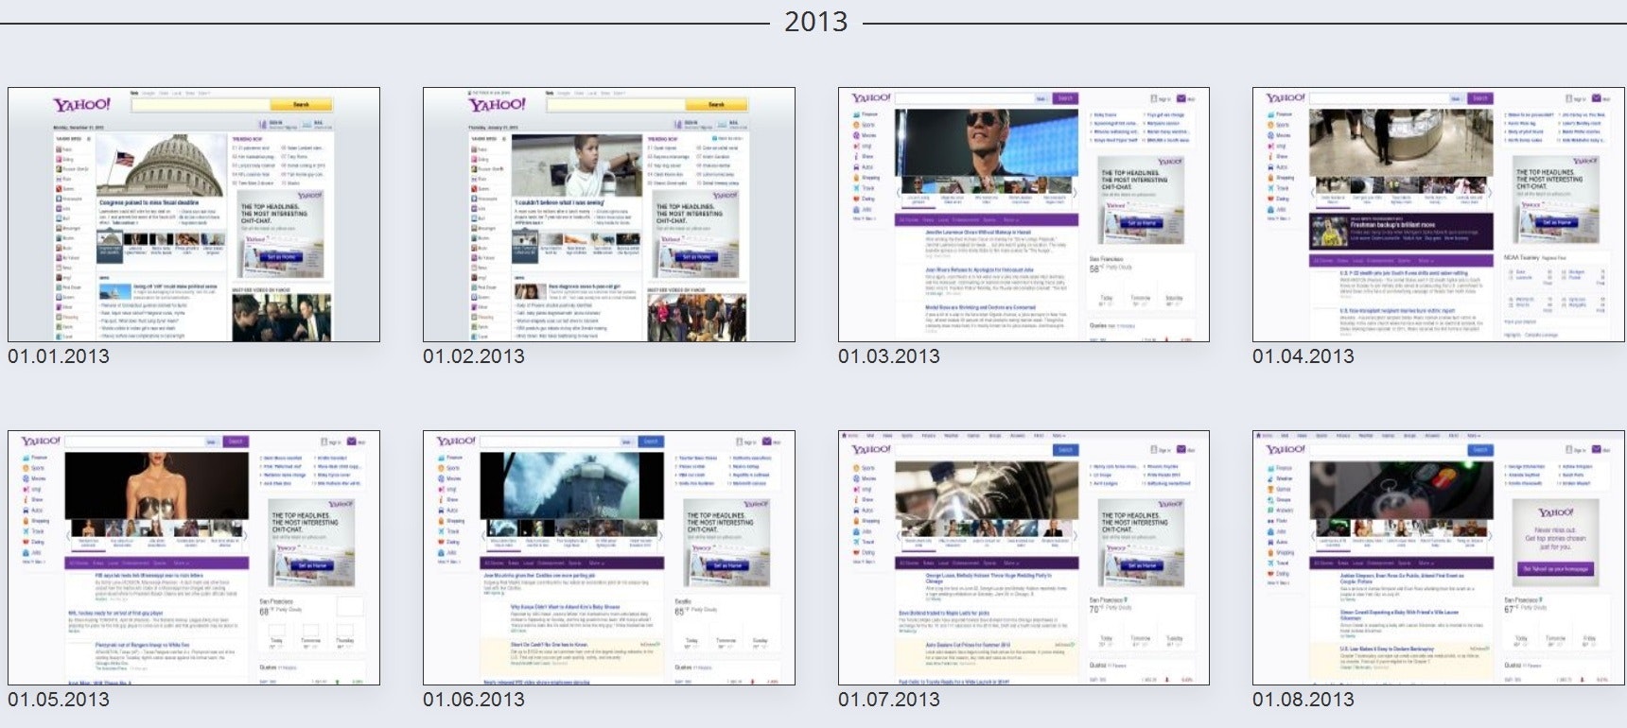This screenshot has width=1627, height=728.
Task: Click the 01.02.2013 date label
Action: click(x=474, y=356)
